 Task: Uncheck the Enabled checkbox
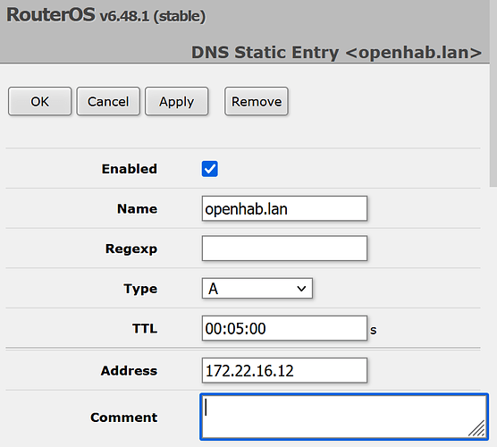coord(209,169)
